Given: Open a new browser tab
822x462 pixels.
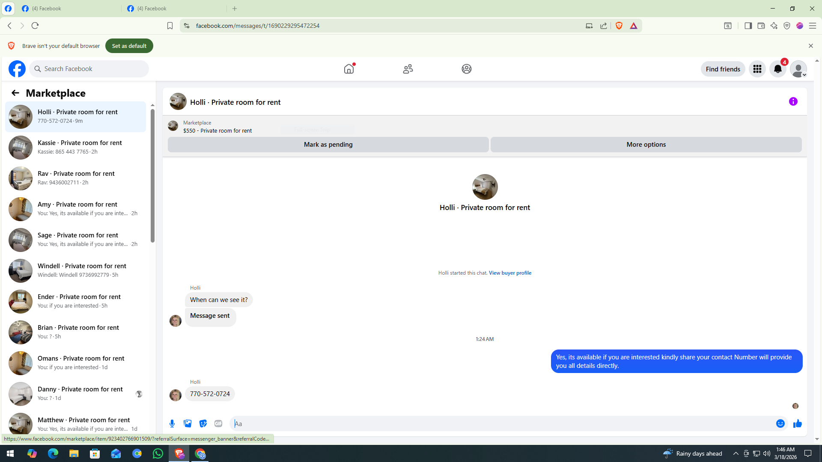Looking at the screenshot, I should 235,9.
